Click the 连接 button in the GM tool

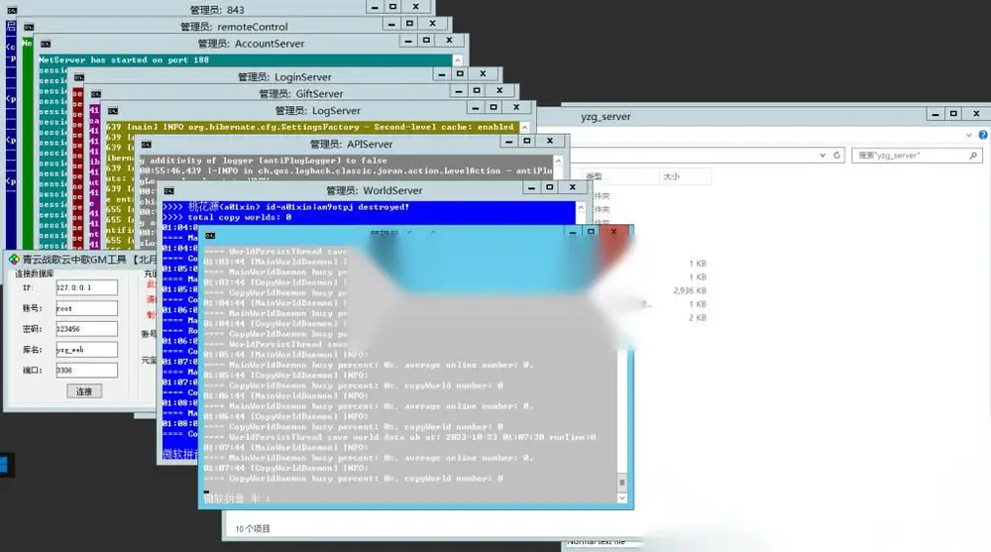(84, 391)
